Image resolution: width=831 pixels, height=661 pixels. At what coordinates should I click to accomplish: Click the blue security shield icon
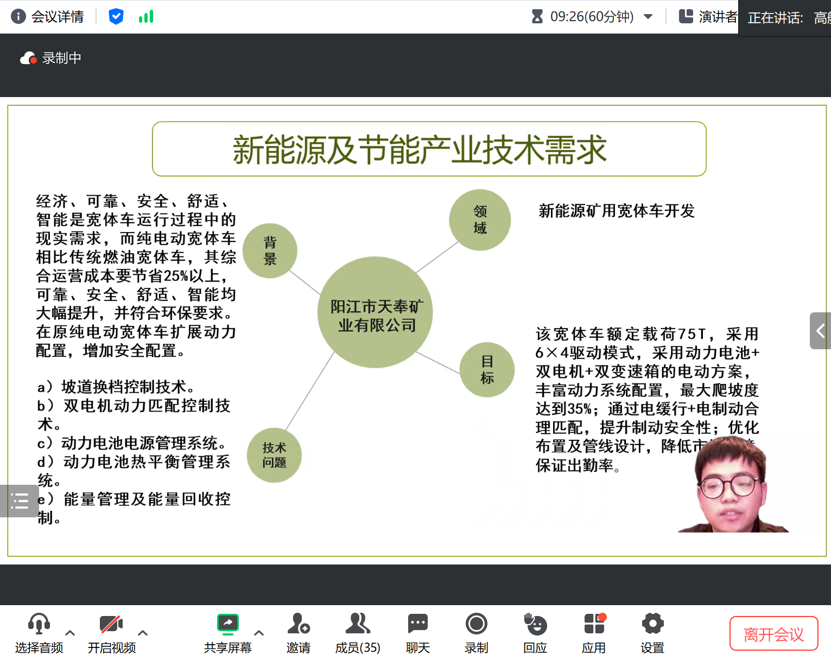[x=116, y=16]
